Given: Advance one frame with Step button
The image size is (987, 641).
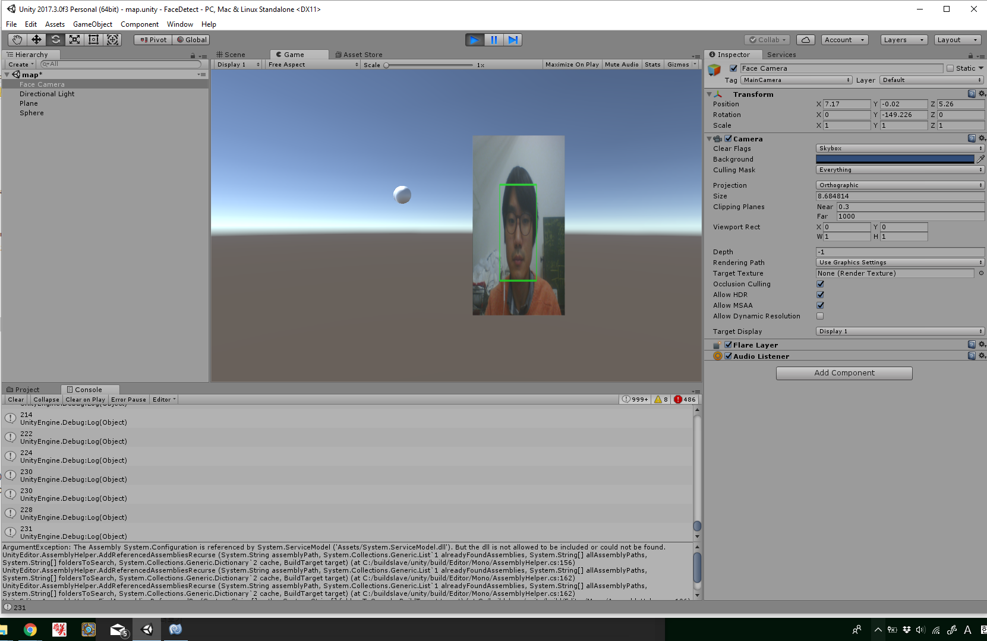Looking at the screenshot, I should coord(513,40).
